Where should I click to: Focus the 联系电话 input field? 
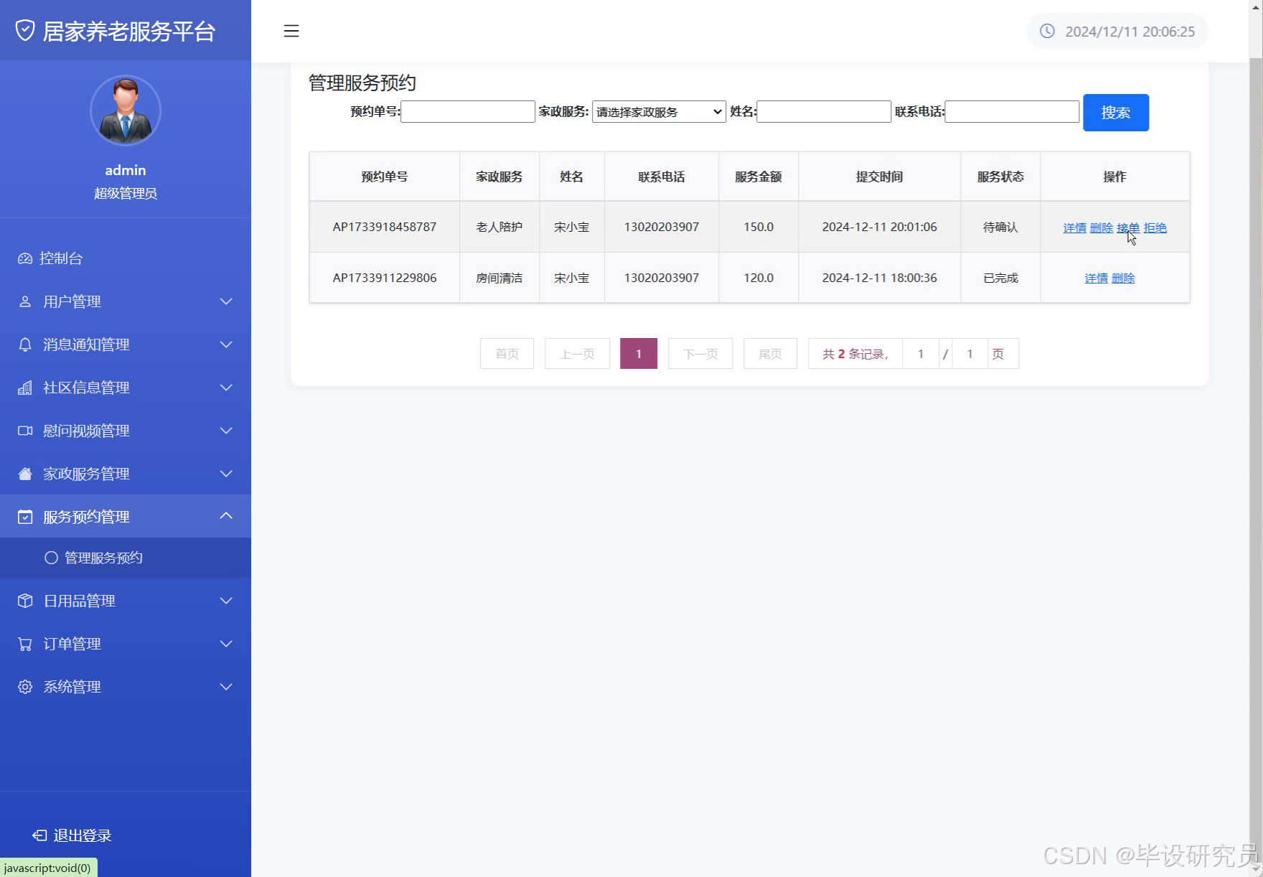[1012, 112]
